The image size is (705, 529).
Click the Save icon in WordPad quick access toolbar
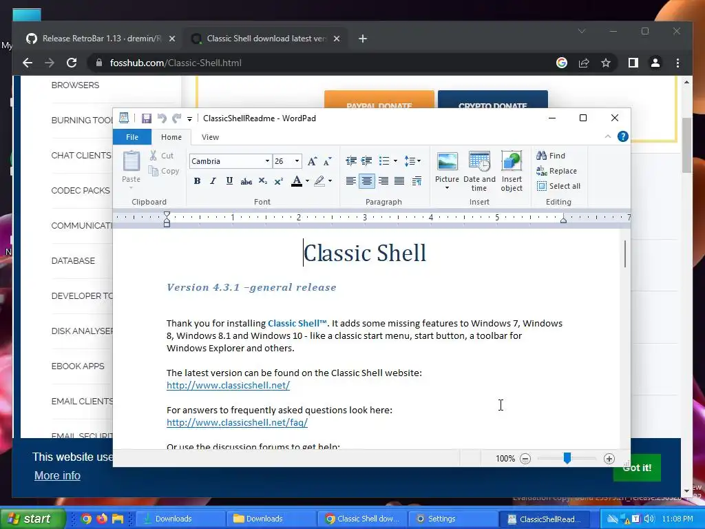(x=146, y=118)
